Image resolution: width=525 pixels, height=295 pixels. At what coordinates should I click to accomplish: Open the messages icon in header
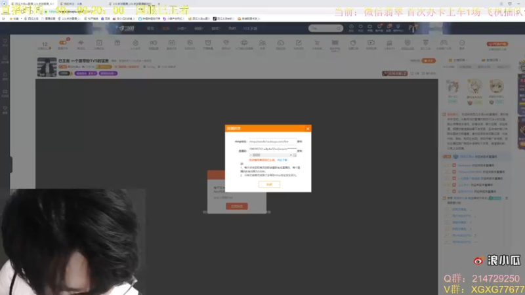369,28
